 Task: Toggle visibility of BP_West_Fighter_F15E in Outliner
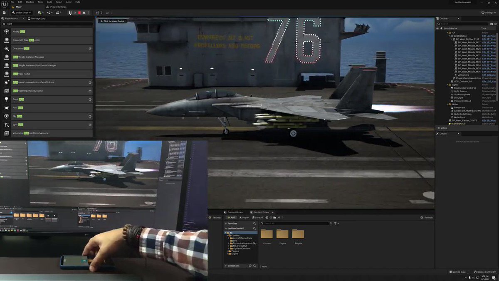[437, 40]
